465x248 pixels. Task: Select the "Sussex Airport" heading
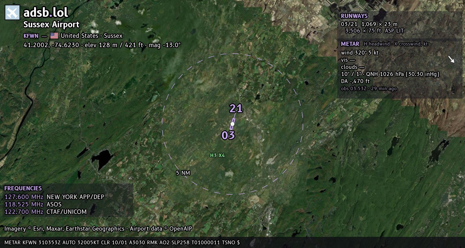coord(51,24)
